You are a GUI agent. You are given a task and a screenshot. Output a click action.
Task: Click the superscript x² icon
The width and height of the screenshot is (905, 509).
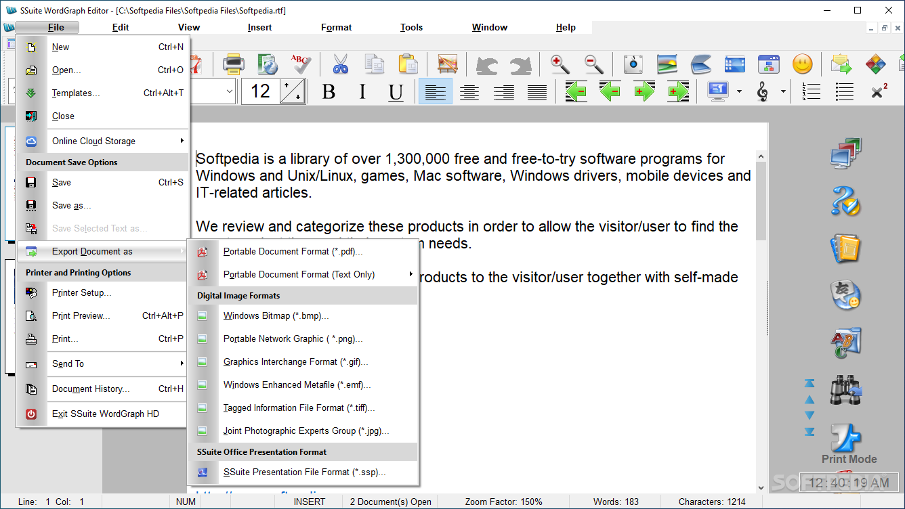coord(879,91)
